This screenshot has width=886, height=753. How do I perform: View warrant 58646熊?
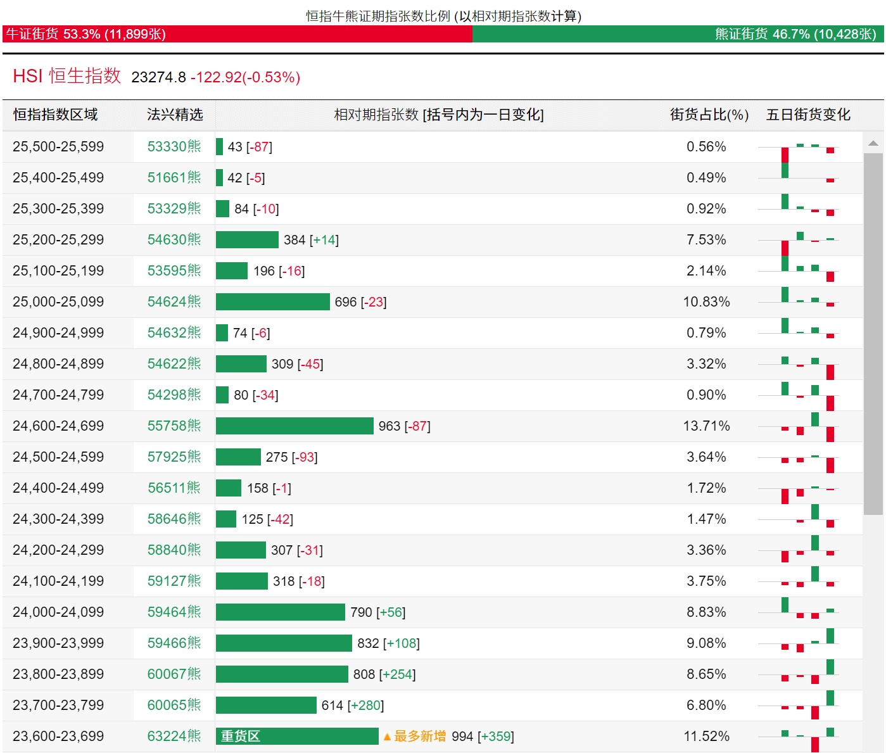pos(174,519)
